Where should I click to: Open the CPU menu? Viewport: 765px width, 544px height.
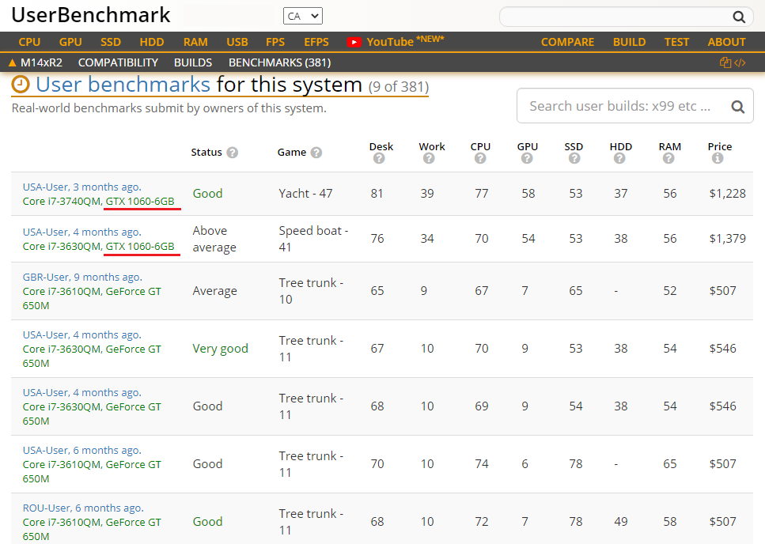(x=29, y=43)
